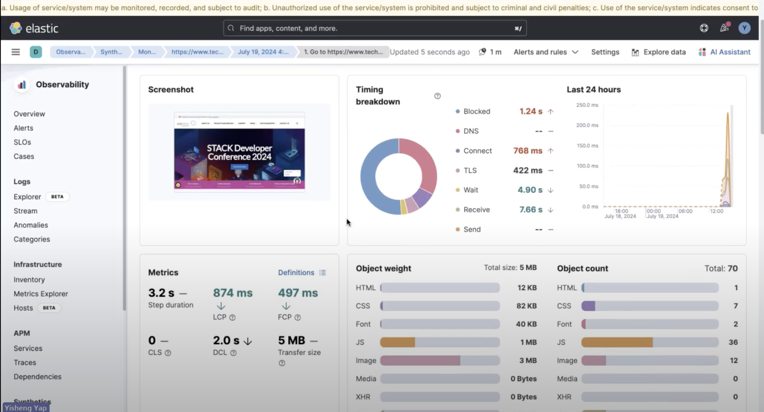Open the newsfeed notifications icon
The width and height of the screenshot is (764, 412).
[724, 28]
